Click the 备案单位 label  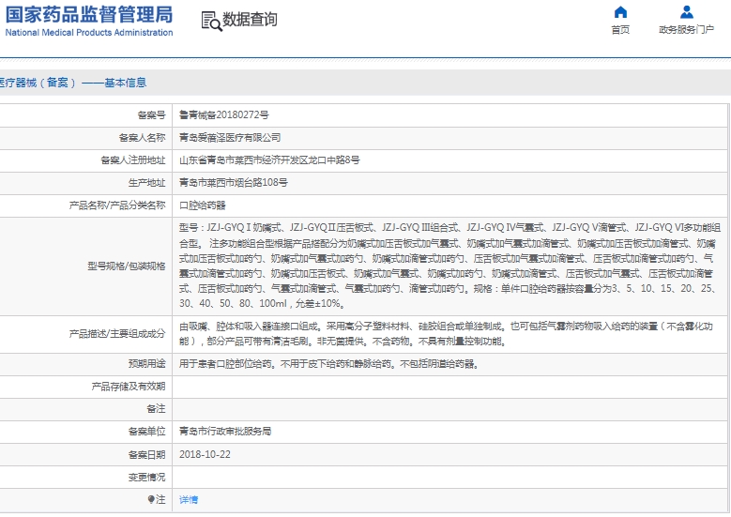(x=146, y=432)
